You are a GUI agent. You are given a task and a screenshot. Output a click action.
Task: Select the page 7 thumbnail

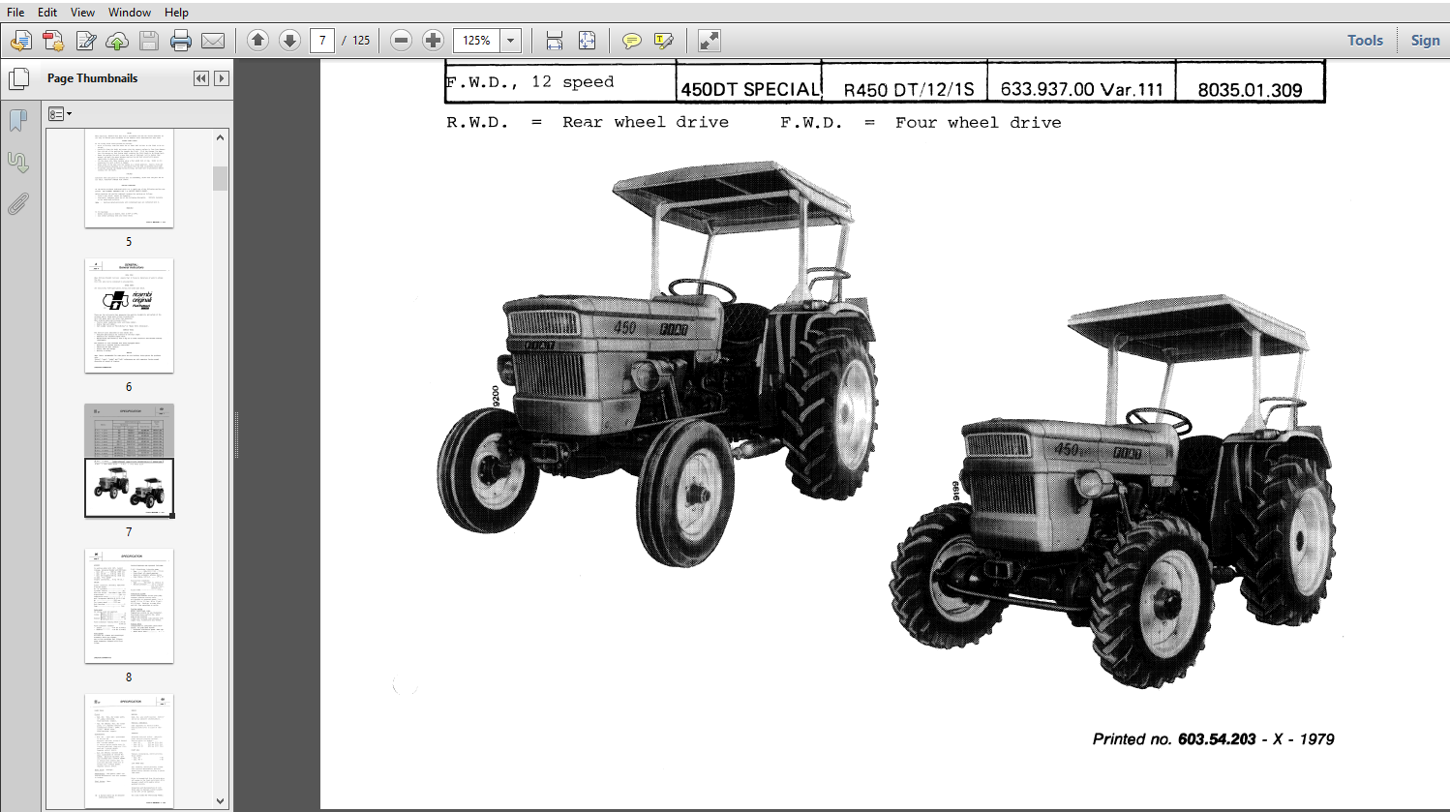coord(129,461)
